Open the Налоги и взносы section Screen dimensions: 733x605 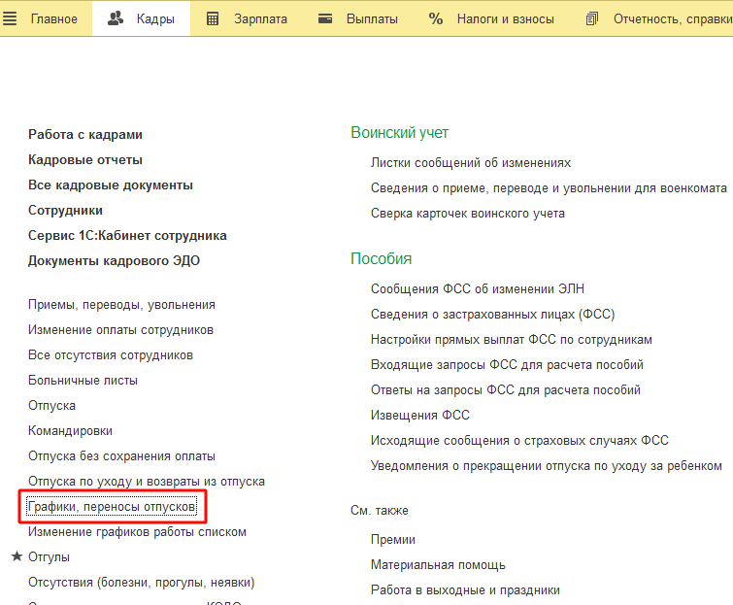506,18
